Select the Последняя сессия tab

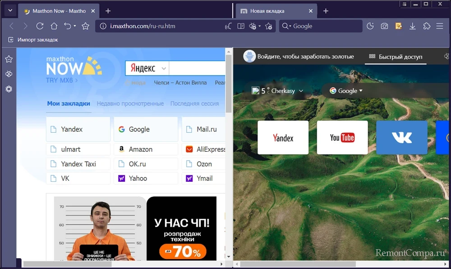pos(194,103)
